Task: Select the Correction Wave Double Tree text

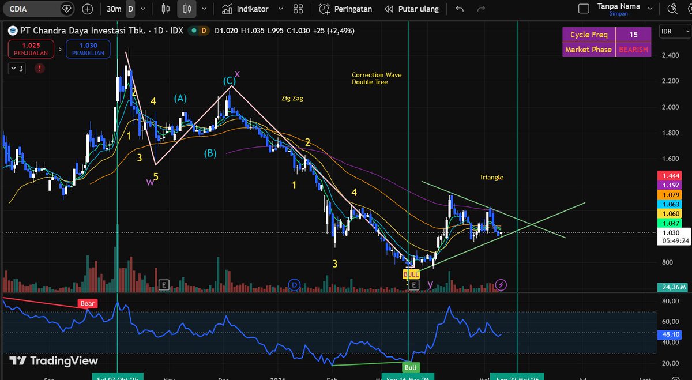Action: (x=377, y=78)
